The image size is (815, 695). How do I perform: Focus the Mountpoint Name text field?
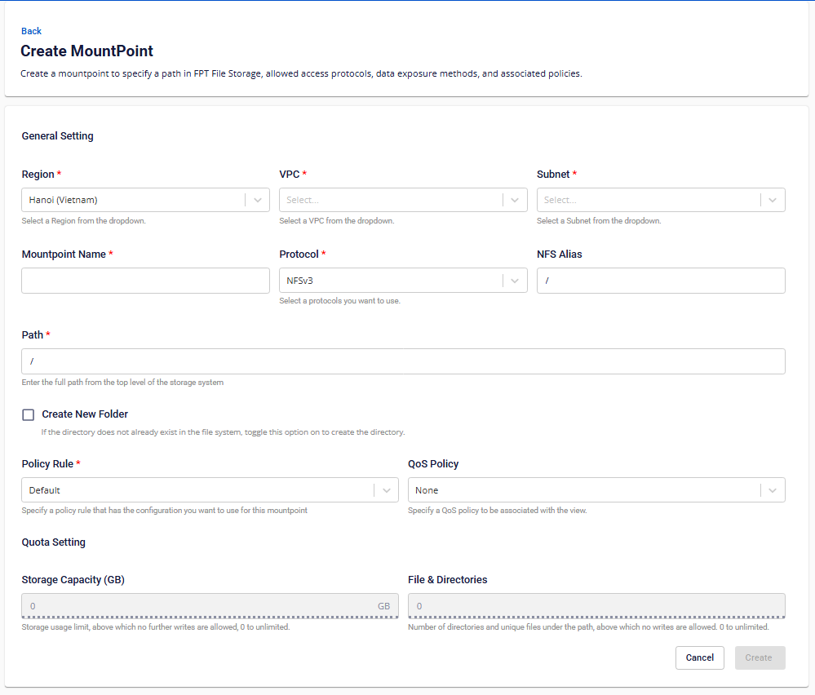(145, 281)
